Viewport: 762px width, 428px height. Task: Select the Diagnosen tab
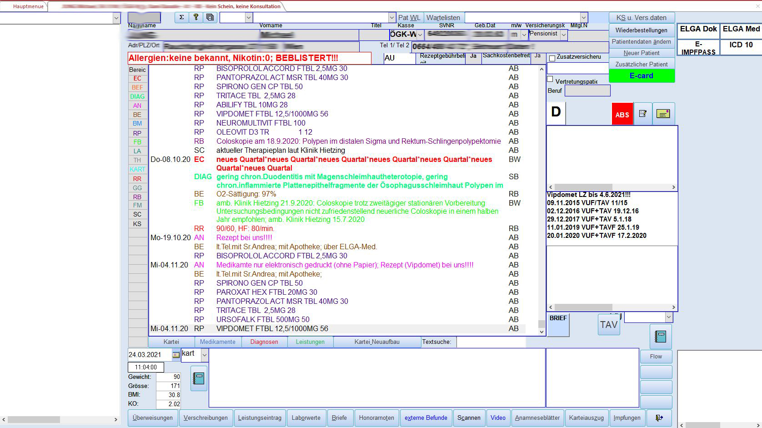tap(264, 342)
